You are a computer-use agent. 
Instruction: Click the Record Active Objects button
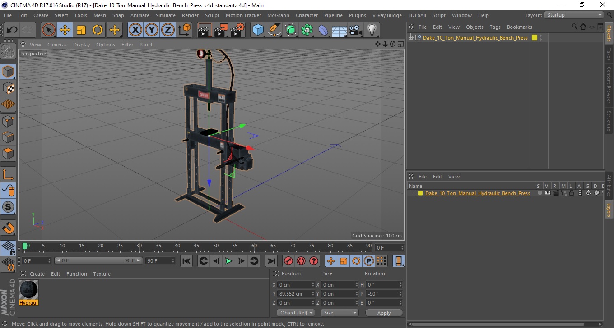288,261
